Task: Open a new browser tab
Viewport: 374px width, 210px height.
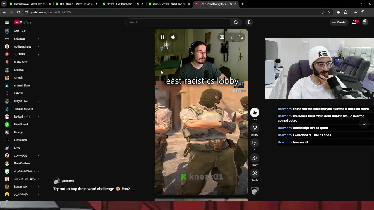Action: [x=242, y=4]
